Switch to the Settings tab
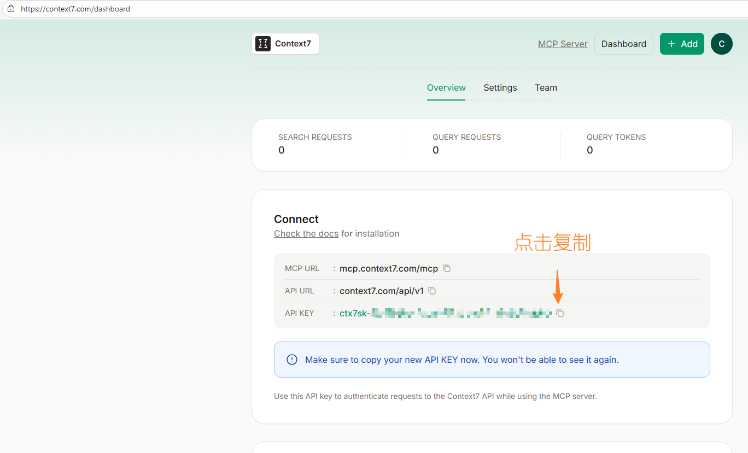 pyautogui.click(x=500, y=88)
